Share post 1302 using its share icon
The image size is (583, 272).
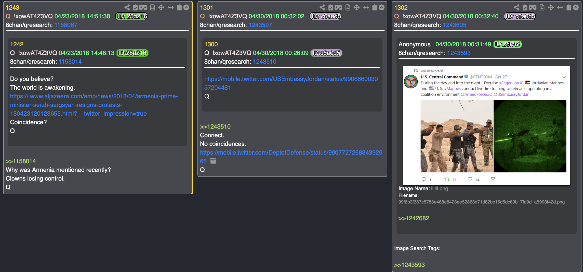pyautogui.click(x=516, y=8)
